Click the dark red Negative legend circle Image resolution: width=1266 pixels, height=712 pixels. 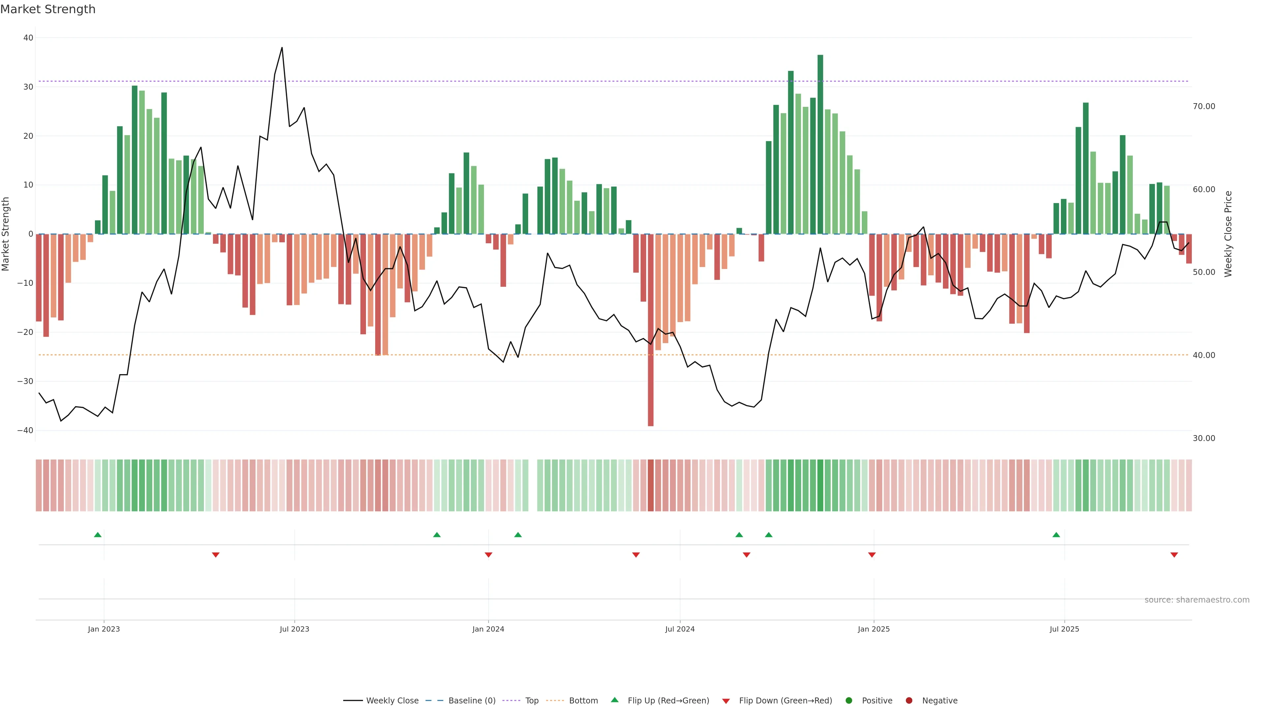(909, 700)
